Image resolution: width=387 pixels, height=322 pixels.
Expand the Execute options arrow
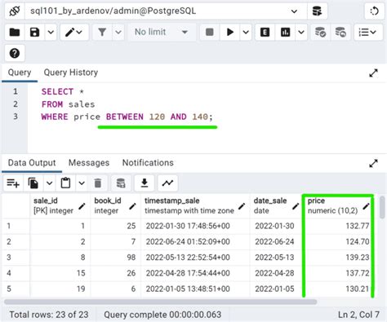(x=246, y=33)
